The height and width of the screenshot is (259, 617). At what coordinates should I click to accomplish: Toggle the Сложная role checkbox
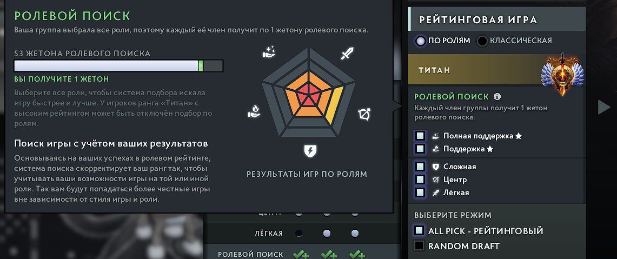(x=420, y=167)
